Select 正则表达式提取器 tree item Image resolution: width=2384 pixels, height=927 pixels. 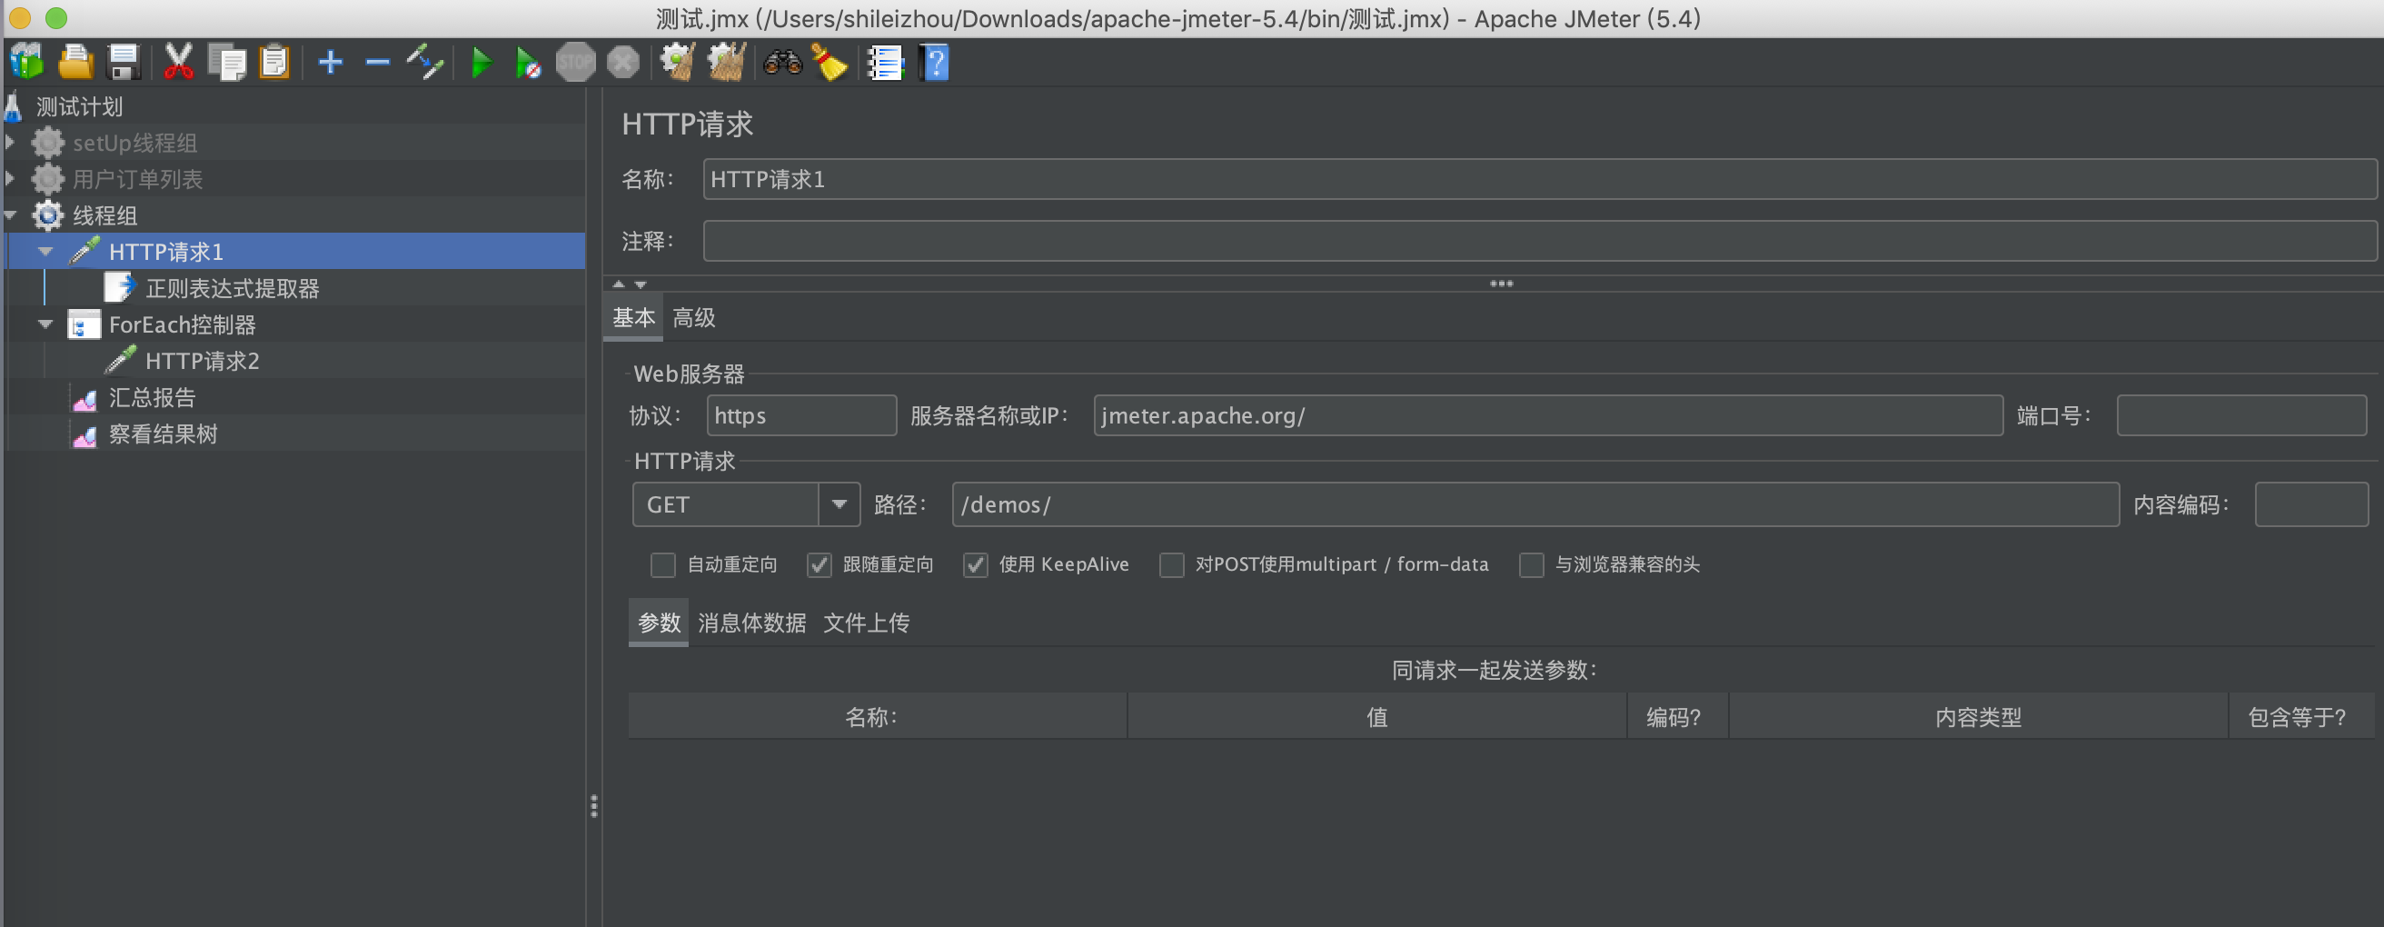coord(233,288)
